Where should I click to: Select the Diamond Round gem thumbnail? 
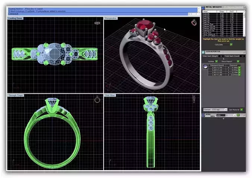(205, 66)
